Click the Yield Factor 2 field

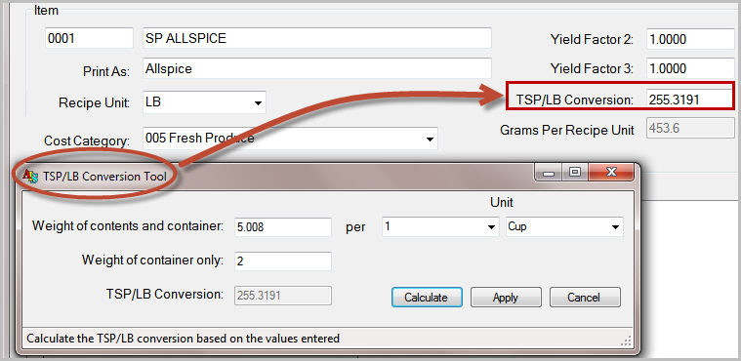[690, 39]
